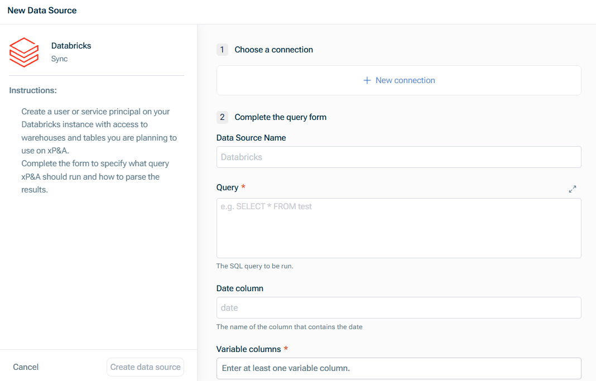This screenshot has width=596, height=381.
Task: Click Create data source
Action: coord(145,367)
